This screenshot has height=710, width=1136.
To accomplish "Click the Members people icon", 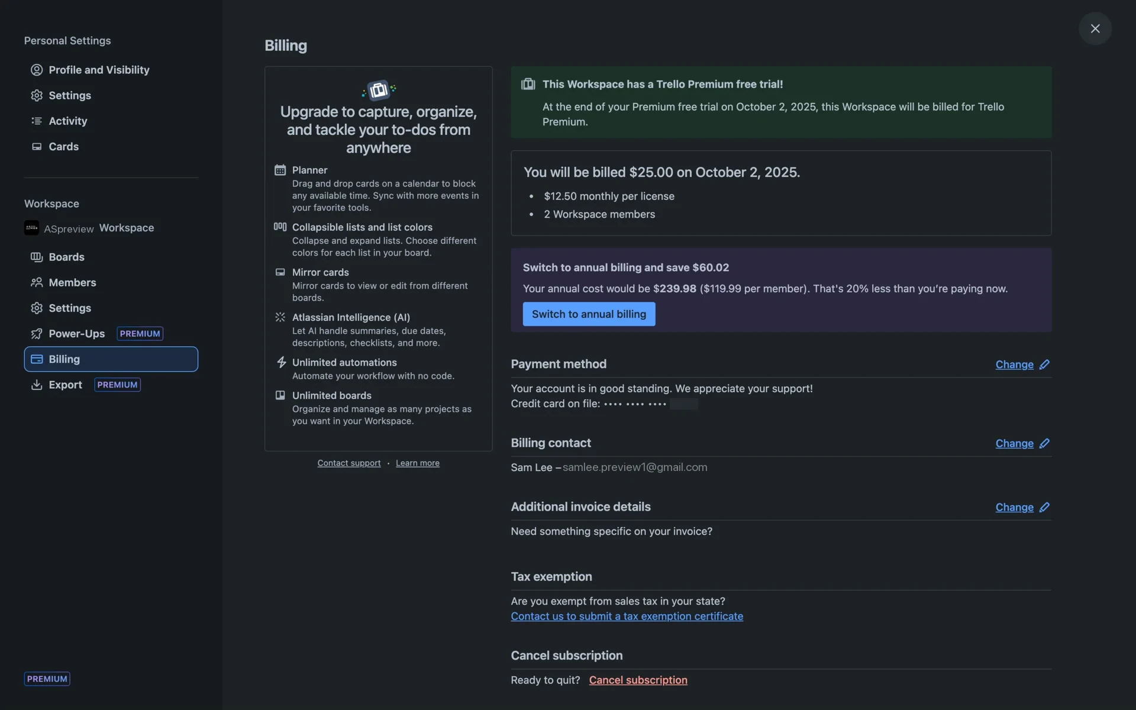I will 37,282.
